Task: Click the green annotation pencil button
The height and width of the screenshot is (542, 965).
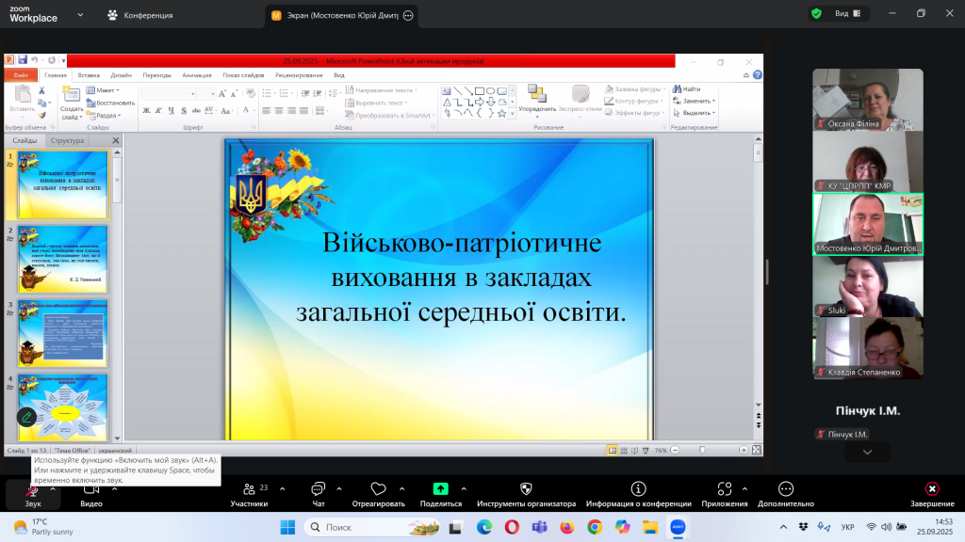Action: 26,417
